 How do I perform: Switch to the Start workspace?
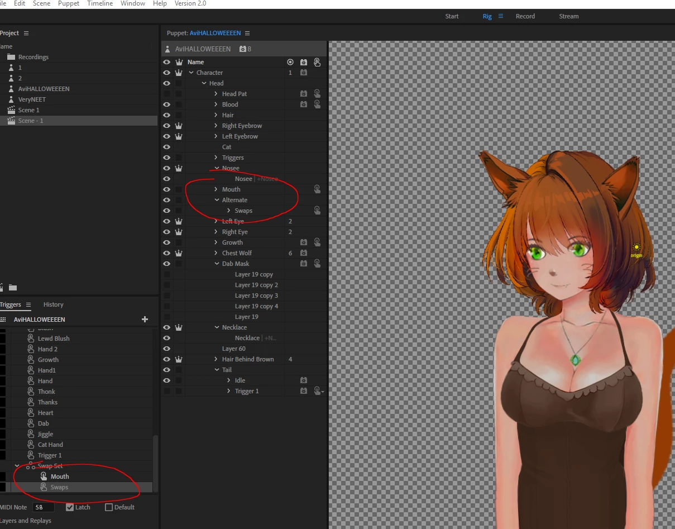point(452,16)
